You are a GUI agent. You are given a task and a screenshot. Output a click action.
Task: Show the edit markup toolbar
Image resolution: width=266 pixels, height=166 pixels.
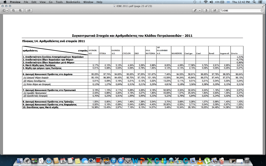(215, 11)
